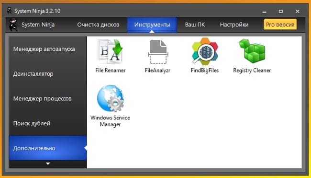
Task: Go to the Настройки tab
Action: (x=234, y=24)
